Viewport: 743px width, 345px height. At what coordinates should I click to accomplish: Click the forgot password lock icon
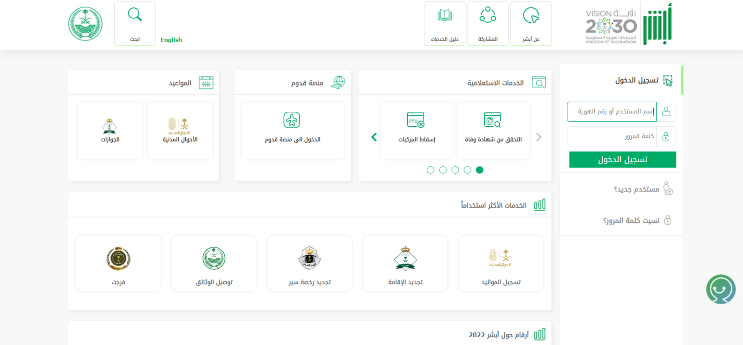pyautogui.click(x=668, y=220)
